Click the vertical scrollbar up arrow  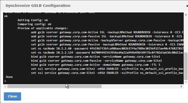(186, 15)
